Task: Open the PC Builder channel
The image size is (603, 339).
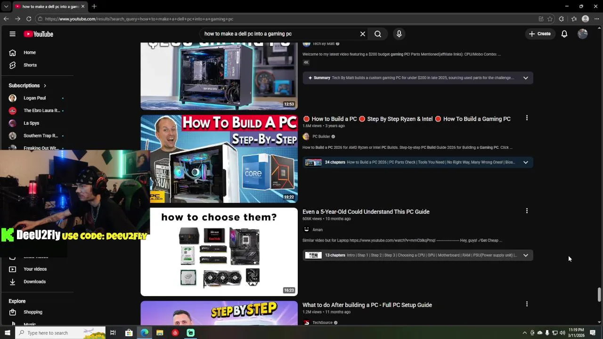Action: click(x=321, y=137)
